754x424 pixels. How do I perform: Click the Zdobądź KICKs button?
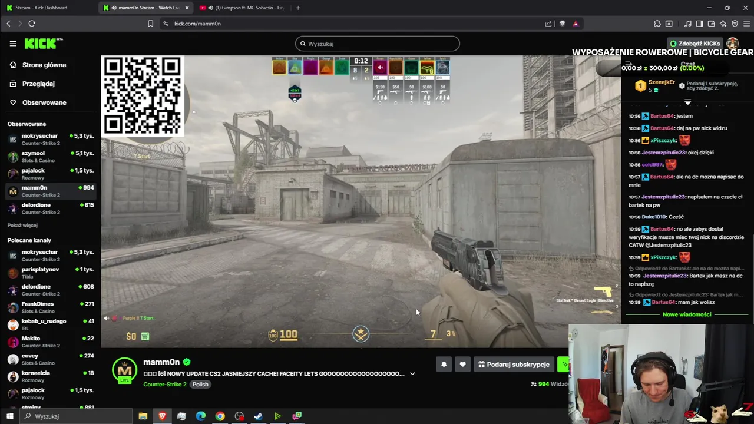point(695,44)
